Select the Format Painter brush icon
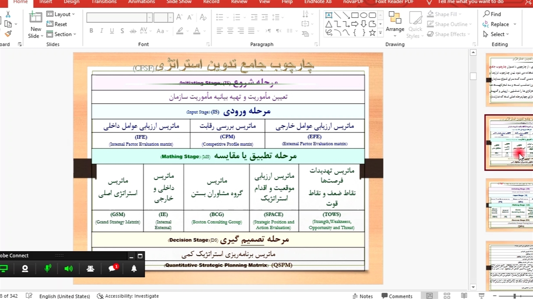 coord(8,34)
